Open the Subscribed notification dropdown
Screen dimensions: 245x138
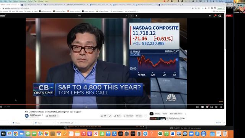pyautogui.click(x=52, y=116)
